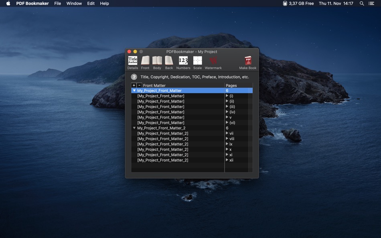
Task: Click the date and time in menu bar
Action: point(336,3)
